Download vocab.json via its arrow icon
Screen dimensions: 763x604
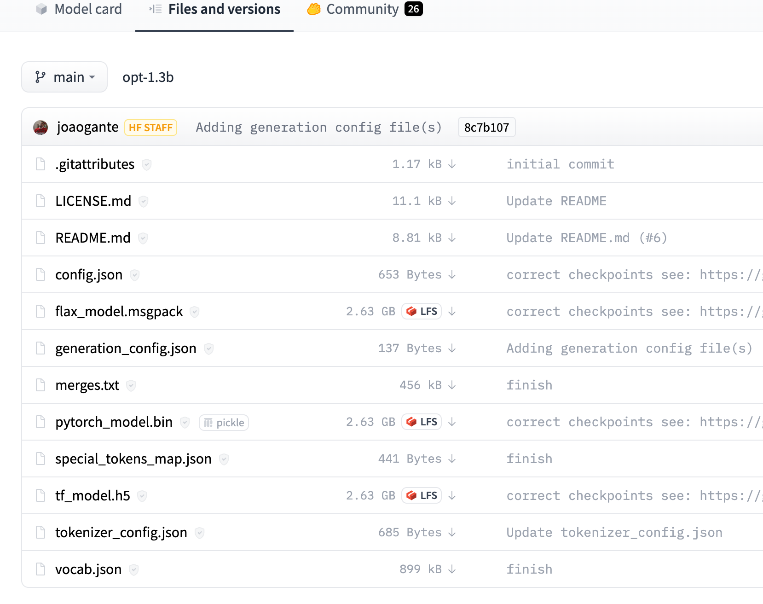click(452, 569)
